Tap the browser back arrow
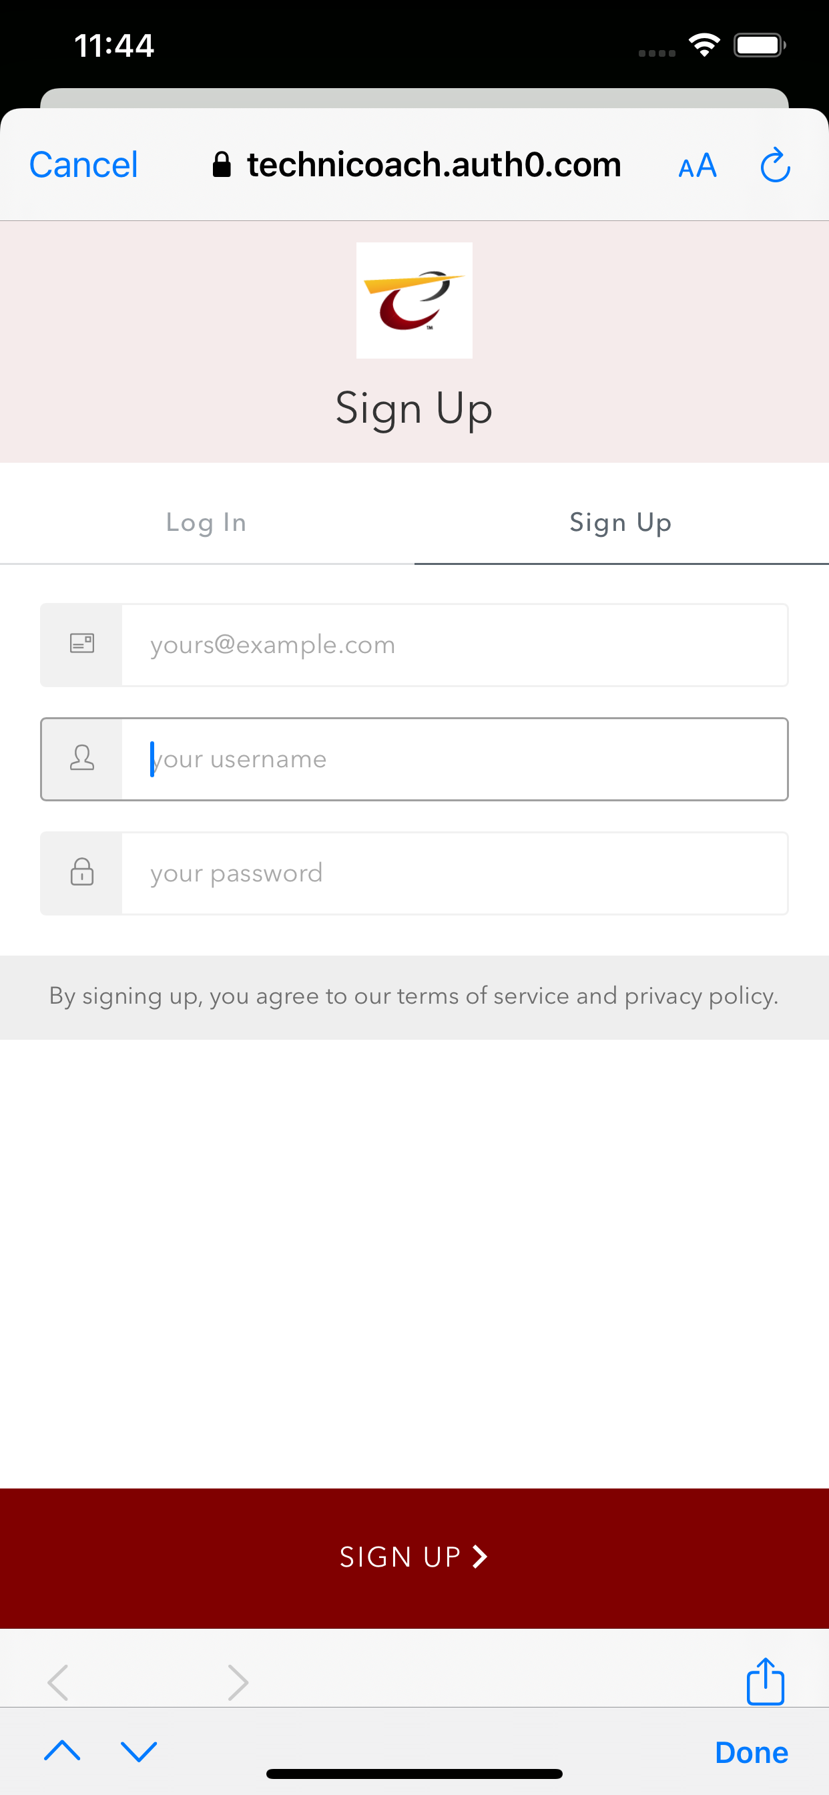The width and height of the screenshot is (829, 1795). pos(58,1683)
